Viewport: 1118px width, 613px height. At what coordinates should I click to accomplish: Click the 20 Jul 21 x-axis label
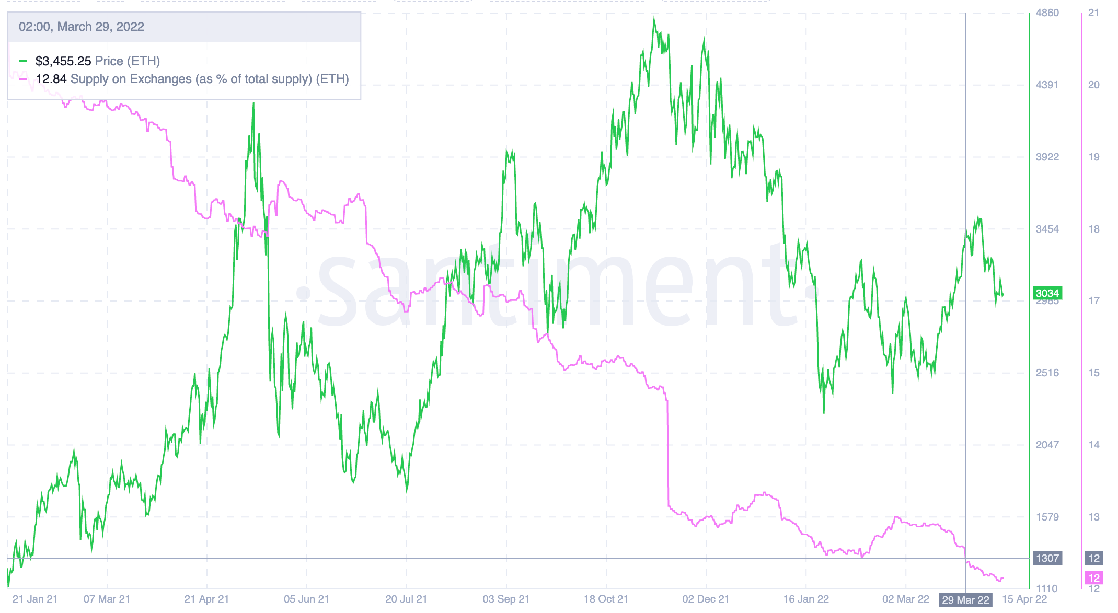406,599
